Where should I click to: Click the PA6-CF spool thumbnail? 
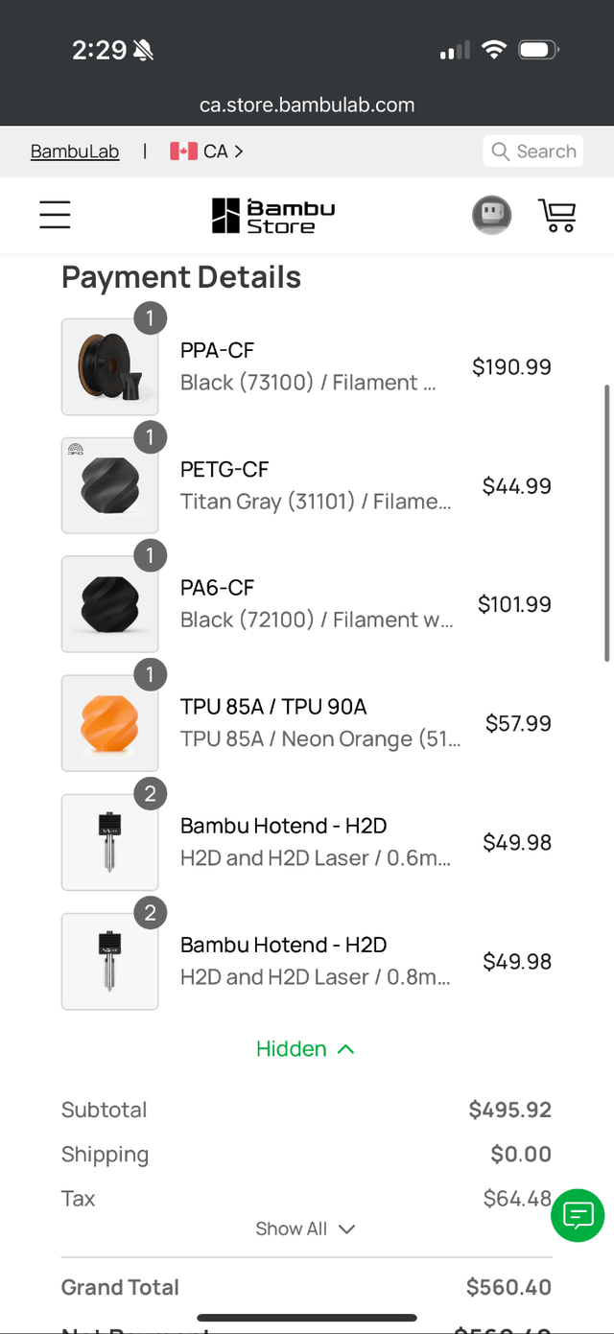(x=109, y=604)
